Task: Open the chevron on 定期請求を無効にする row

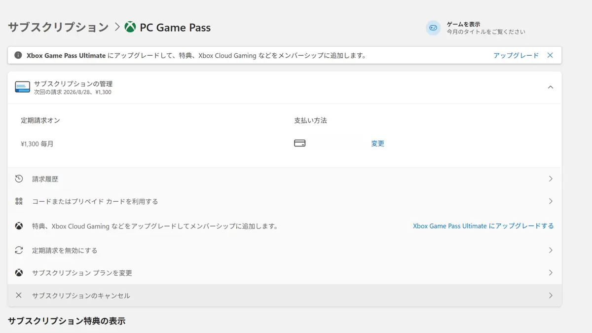Action: click(x=551, y=250)
